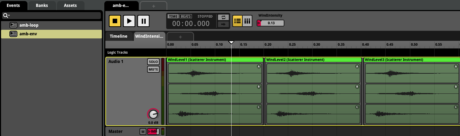
Task: Open the Events tab
Action: 13,5
